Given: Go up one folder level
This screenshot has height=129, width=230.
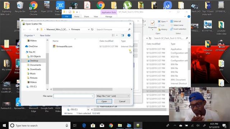Looking at the screenshot, I should [37, 29].
